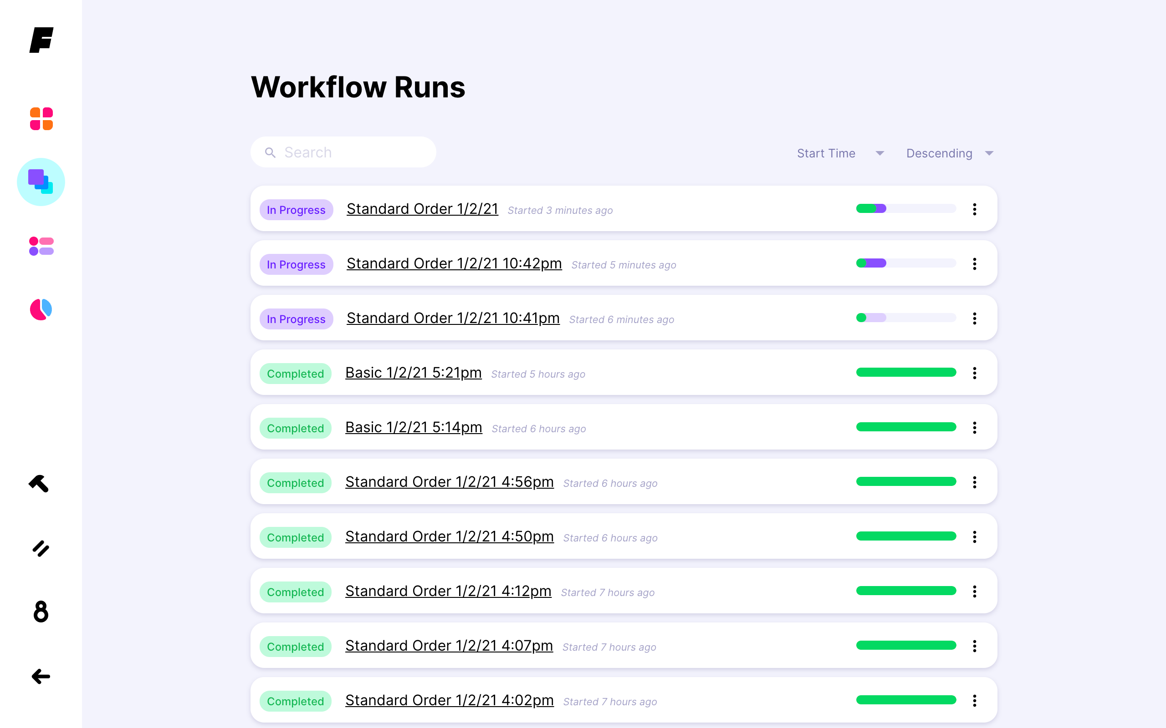Click the F logo in sidebar

[41, 40]
